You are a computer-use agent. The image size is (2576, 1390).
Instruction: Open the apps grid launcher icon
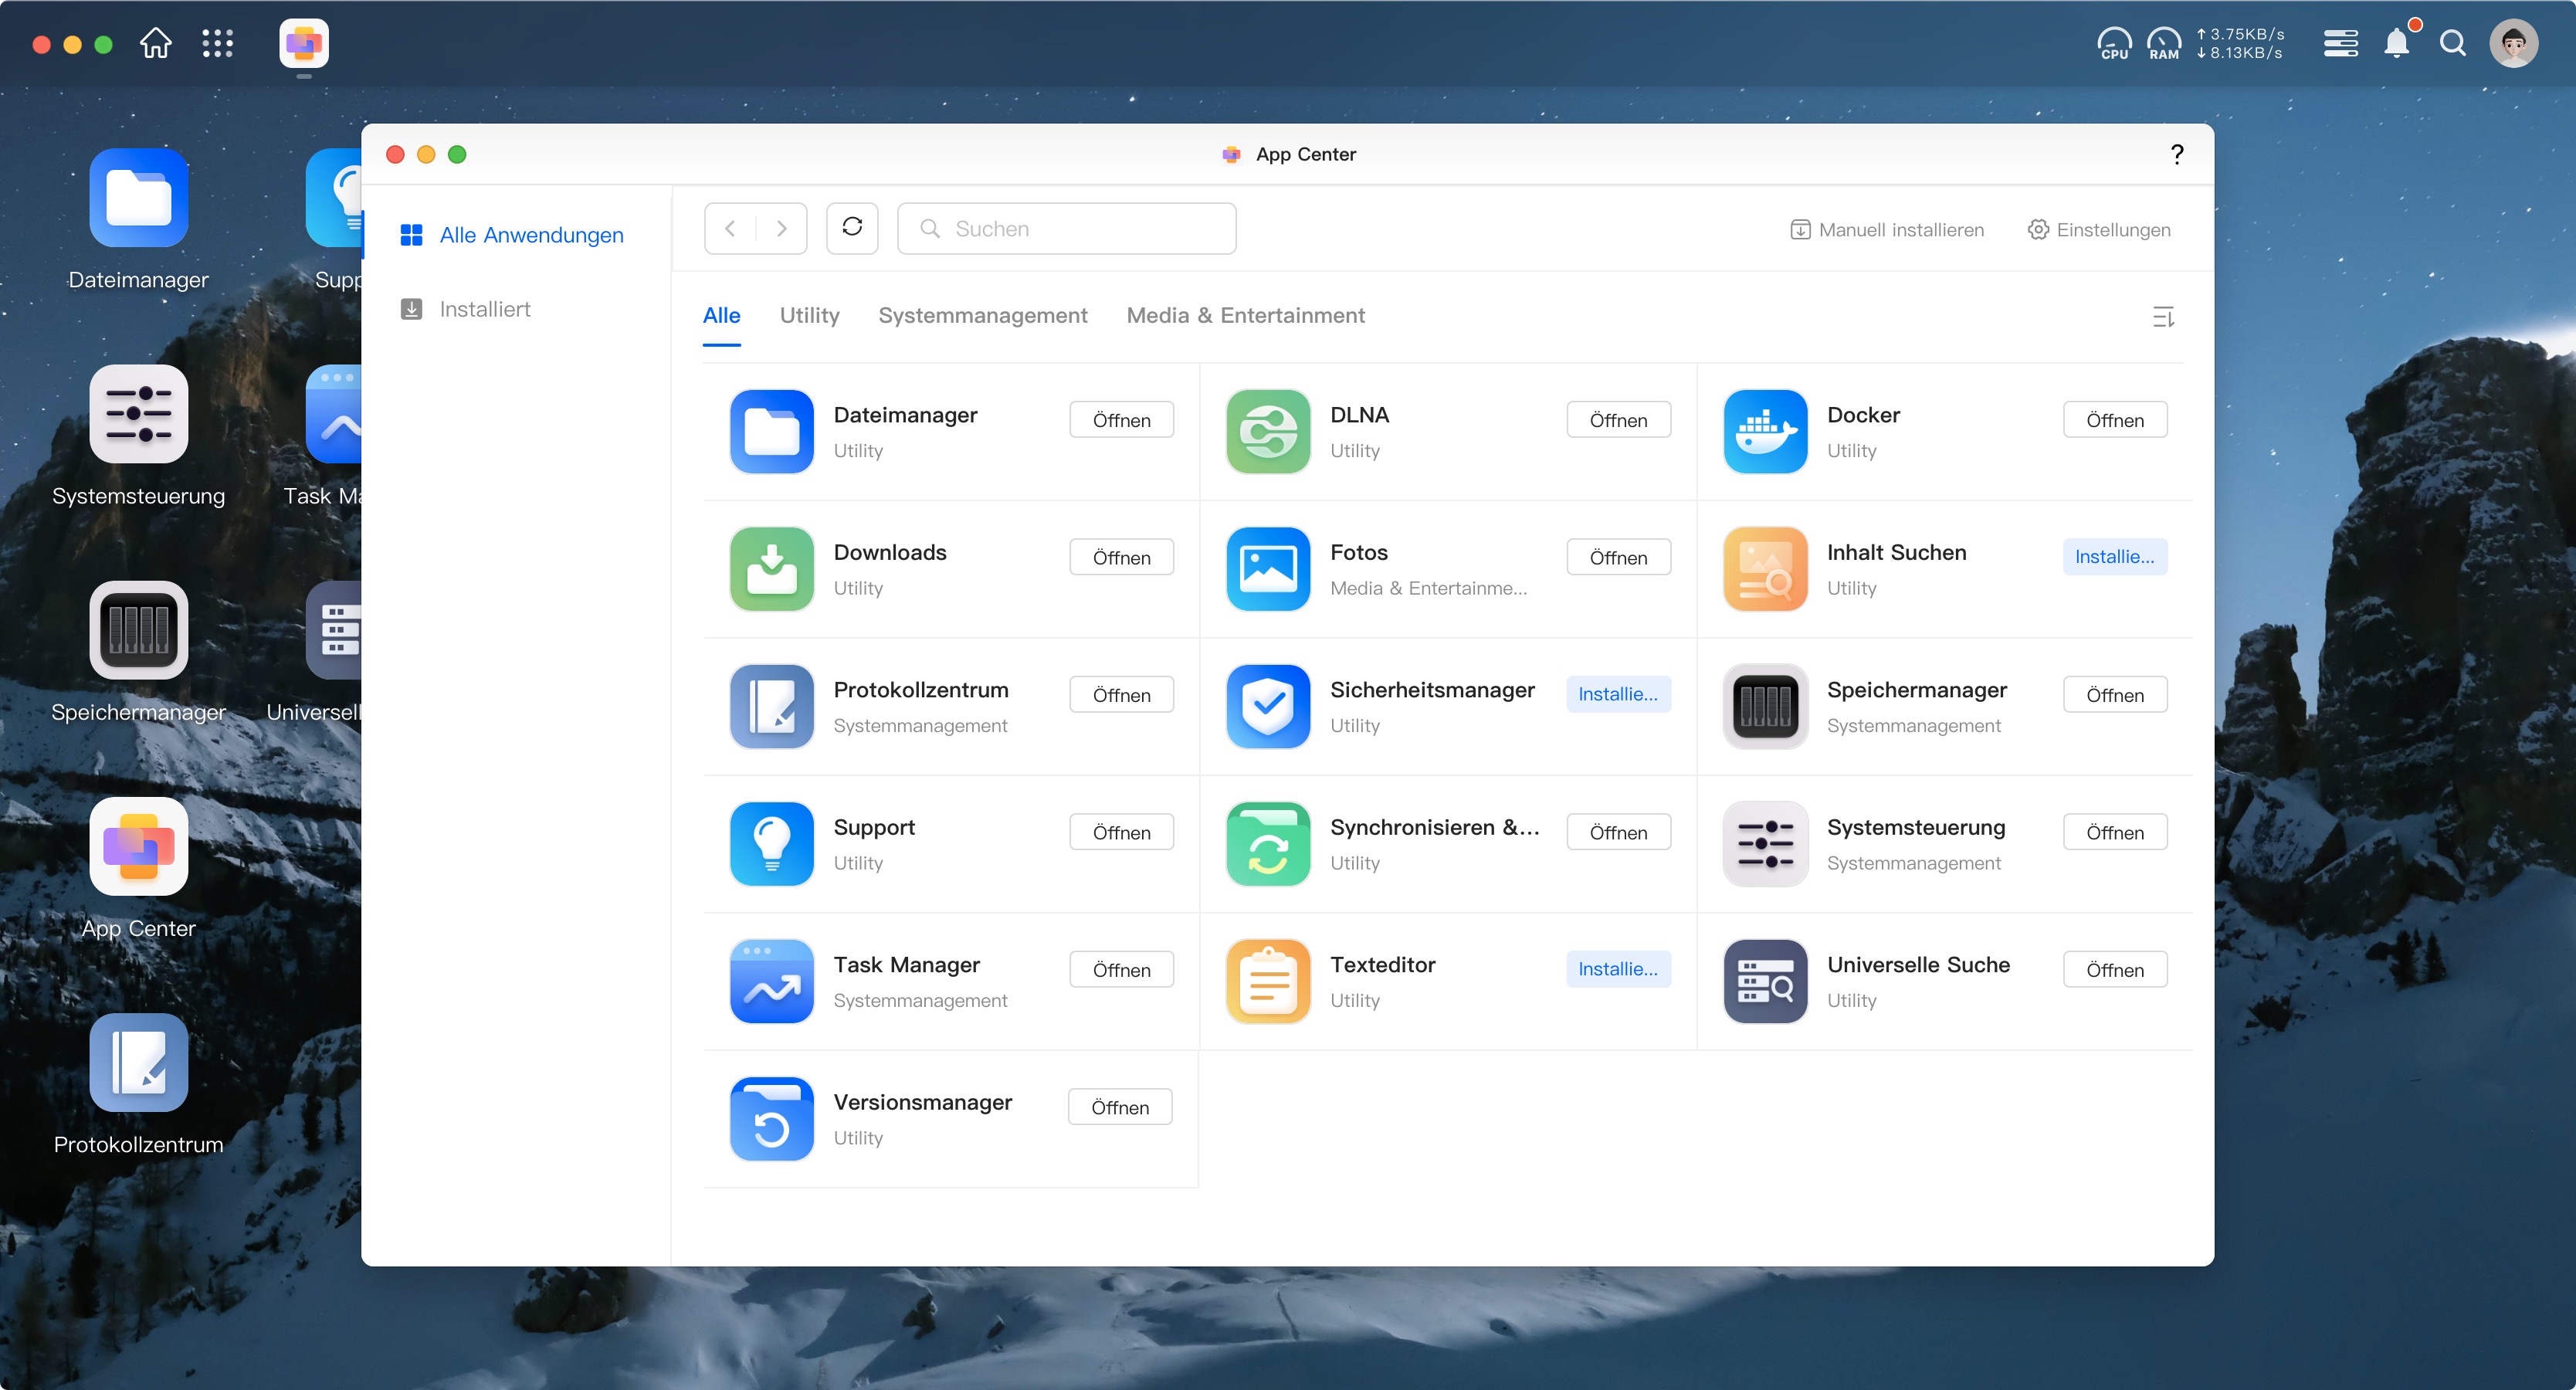click(x=217, y=43)
